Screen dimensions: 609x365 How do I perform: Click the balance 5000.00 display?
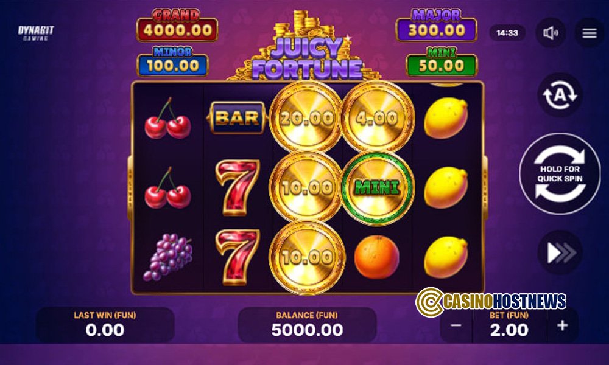click(x=307, y=325)
